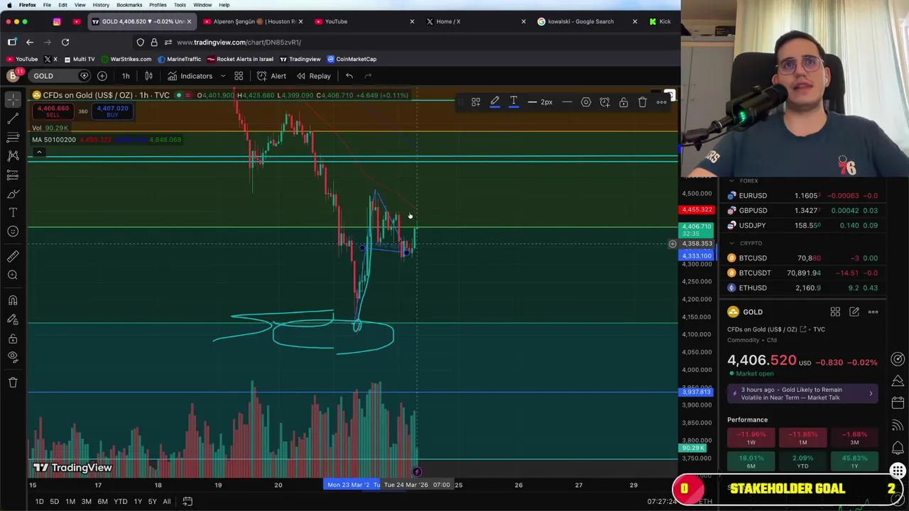Open the gold market news headline
Viewport: 909px width, 511px height.
[x=802, y=393]
